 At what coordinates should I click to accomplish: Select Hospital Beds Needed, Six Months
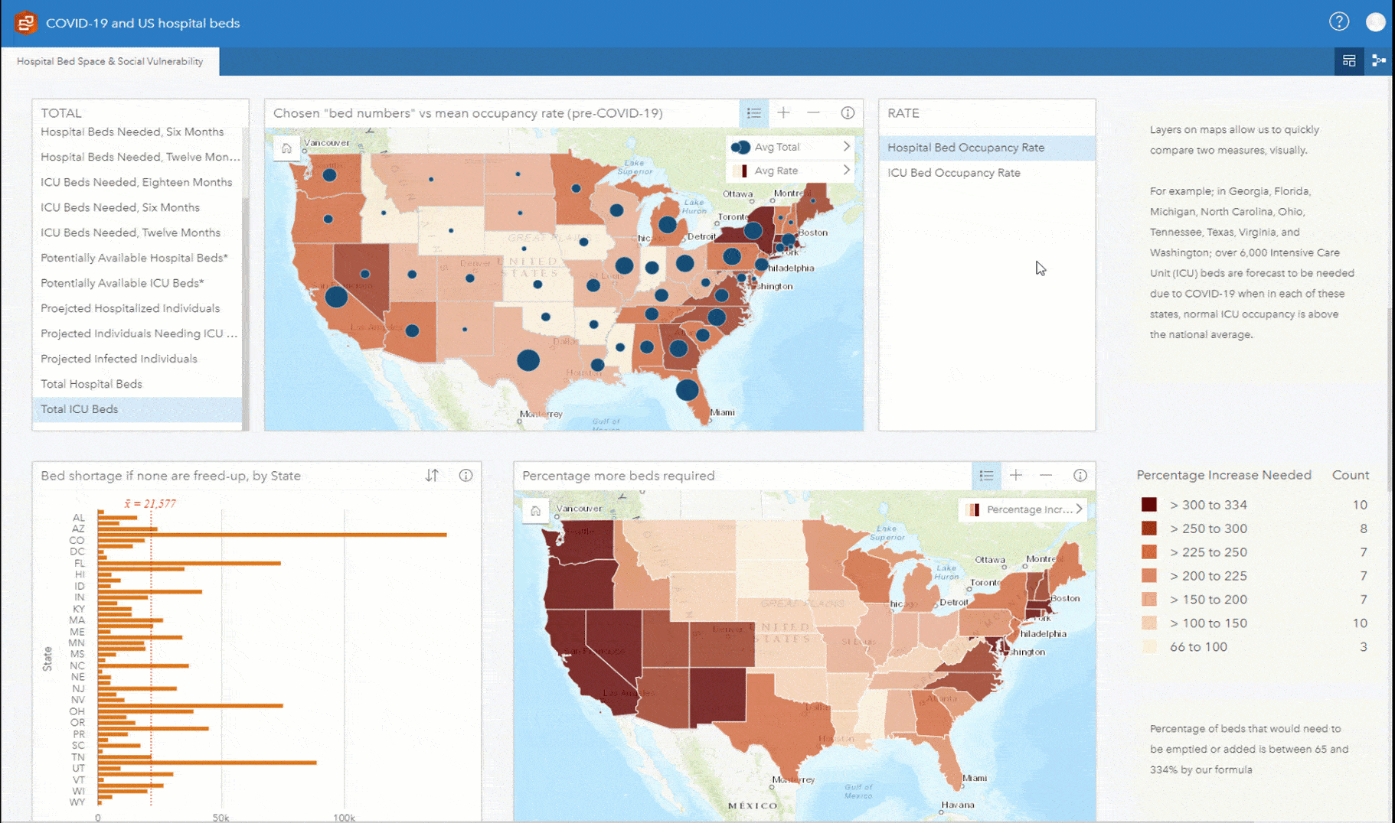(x=137, y=132)
